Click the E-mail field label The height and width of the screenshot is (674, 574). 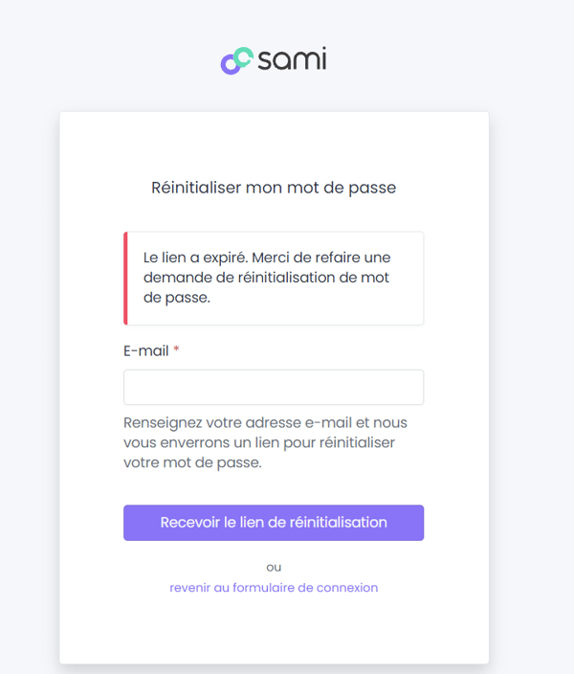point(146,350)
